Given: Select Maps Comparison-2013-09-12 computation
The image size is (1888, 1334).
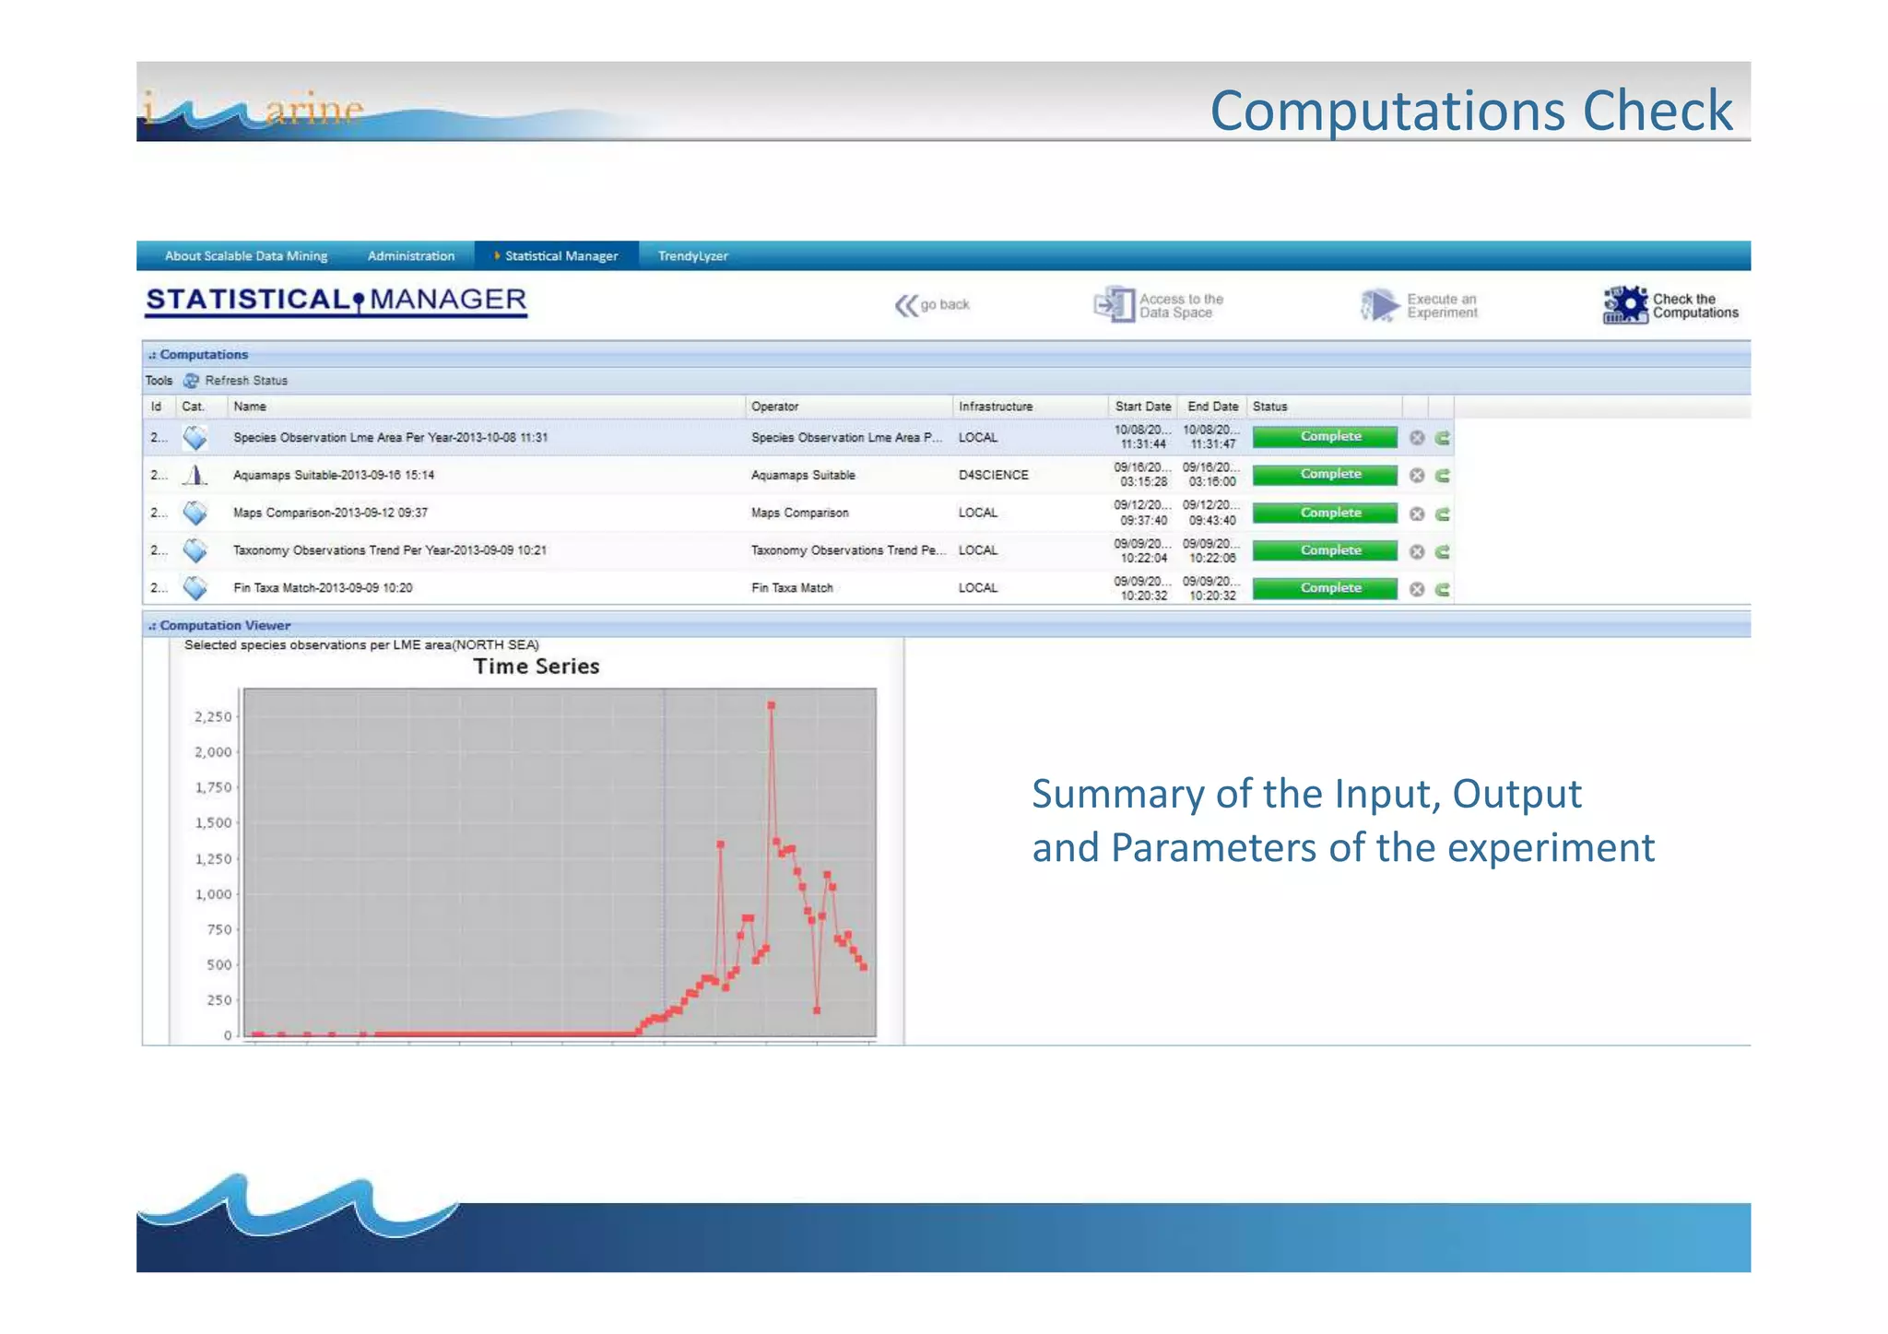Looking at the screenshot, I should coord(330,513).
